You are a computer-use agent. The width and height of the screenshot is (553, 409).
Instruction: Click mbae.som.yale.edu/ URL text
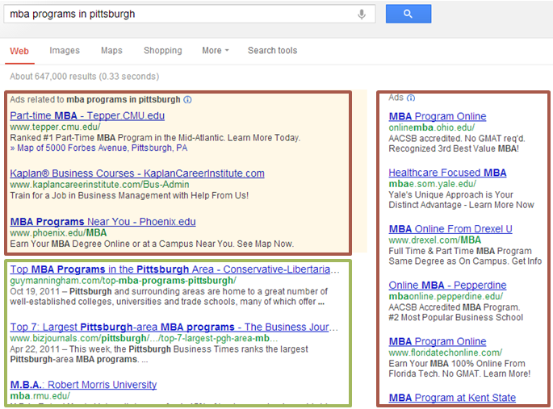click(433, 184)
